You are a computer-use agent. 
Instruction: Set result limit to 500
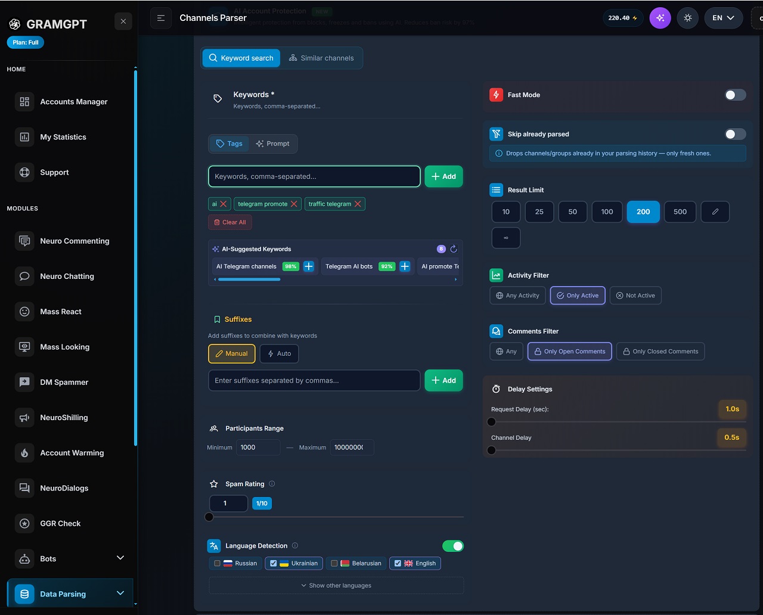coord(680,212)
